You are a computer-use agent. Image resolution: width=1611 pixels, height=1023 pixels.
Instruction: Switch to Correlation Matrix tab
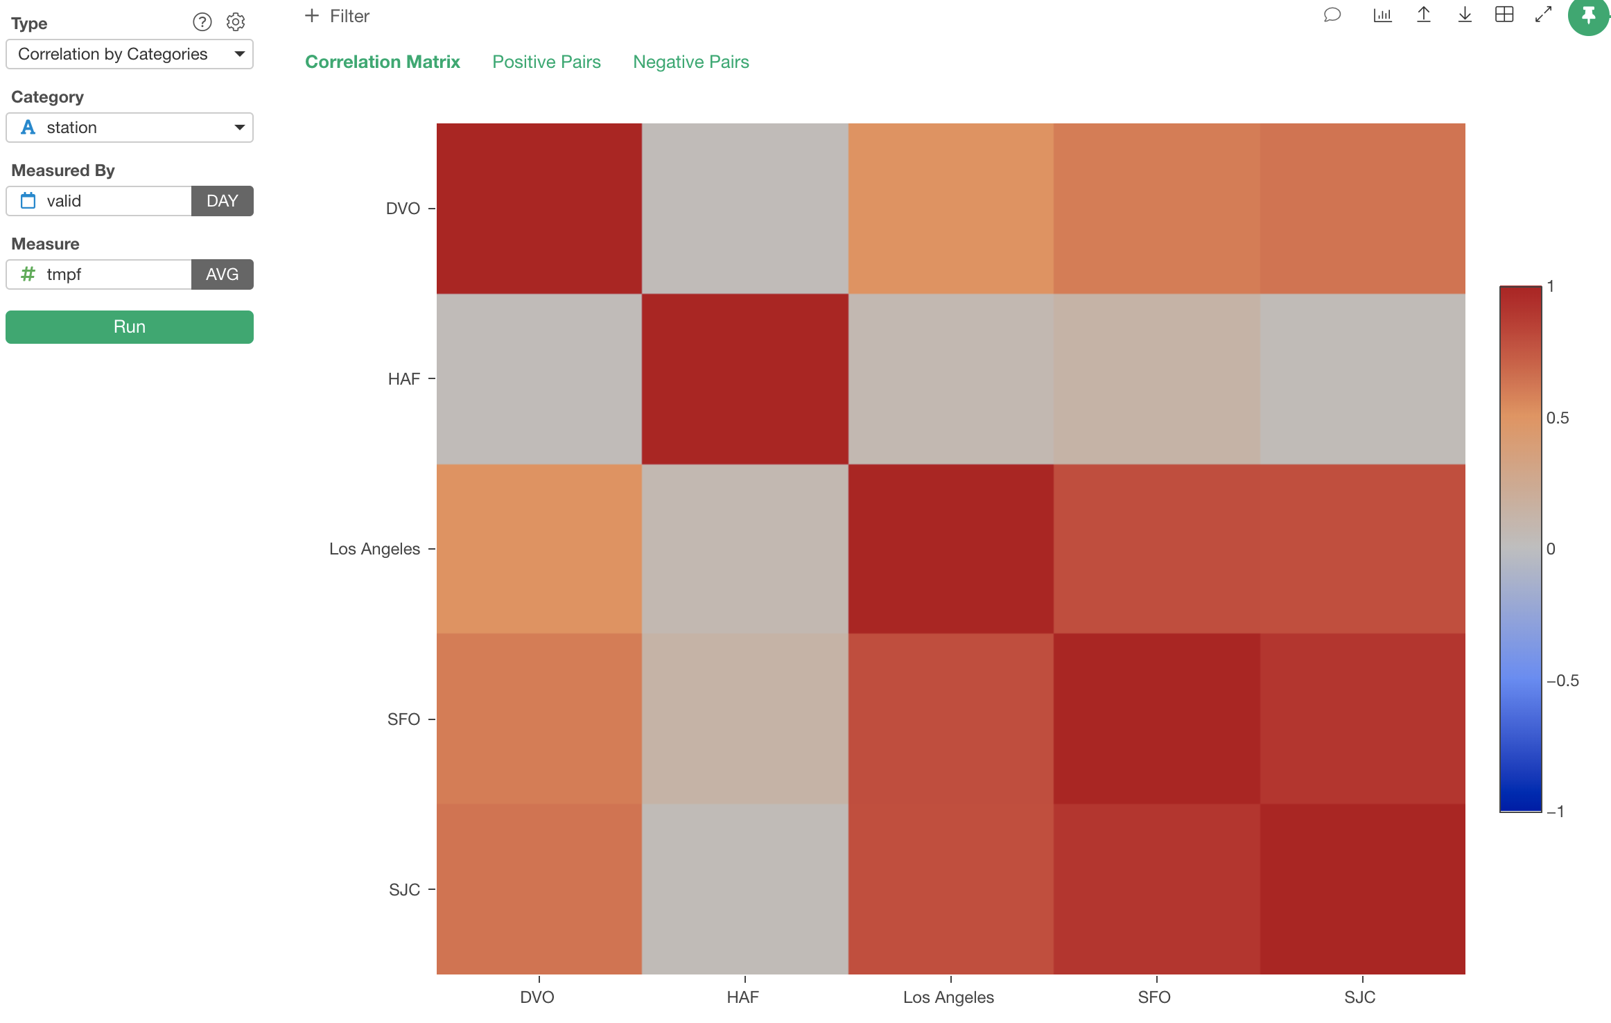(x=383, y=62)
